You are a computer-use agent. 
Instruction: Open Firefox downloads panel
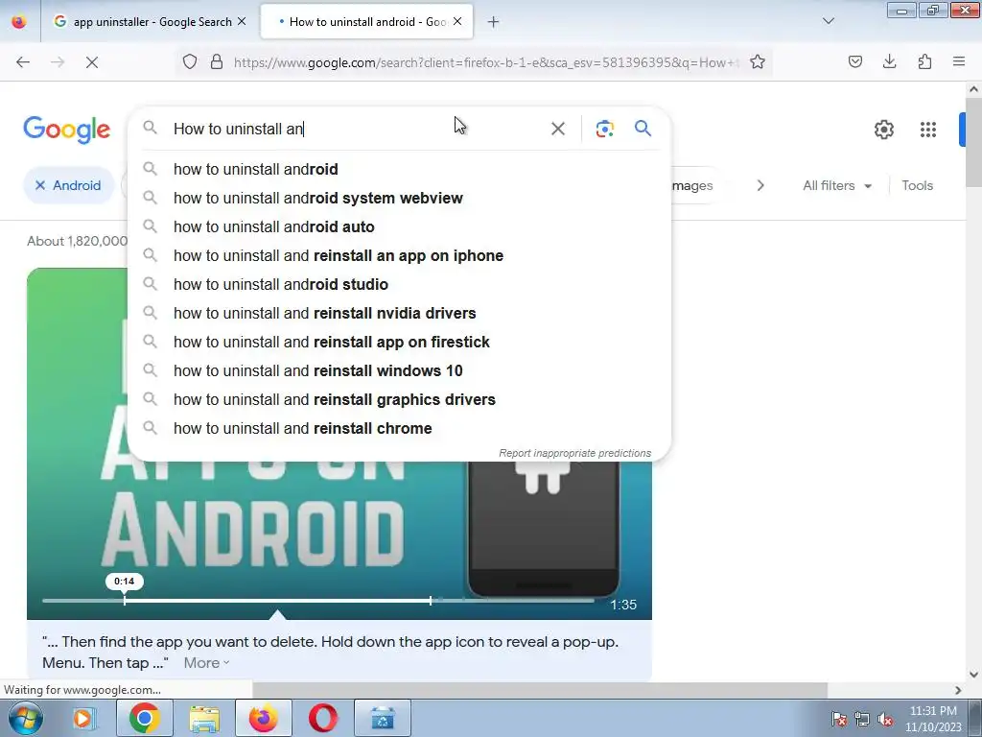890,62
